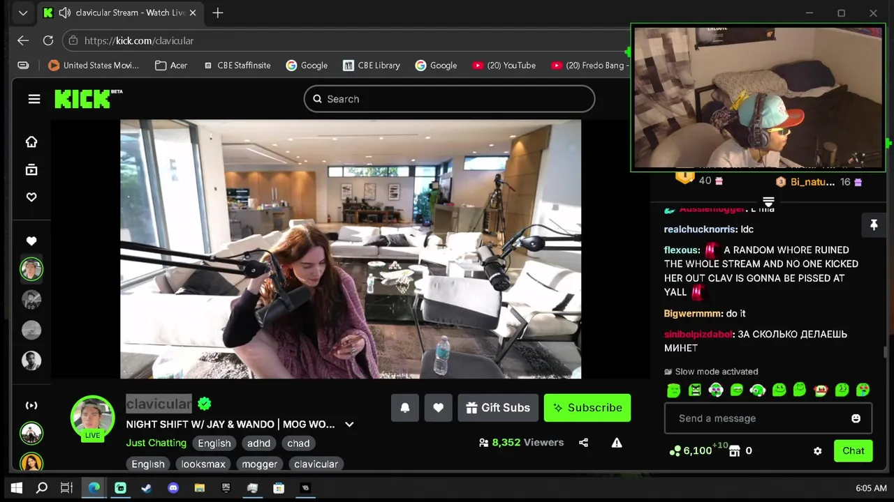This screenshot has width=894, height=502.
Task: Click the address bar URL
Action: 139,40
